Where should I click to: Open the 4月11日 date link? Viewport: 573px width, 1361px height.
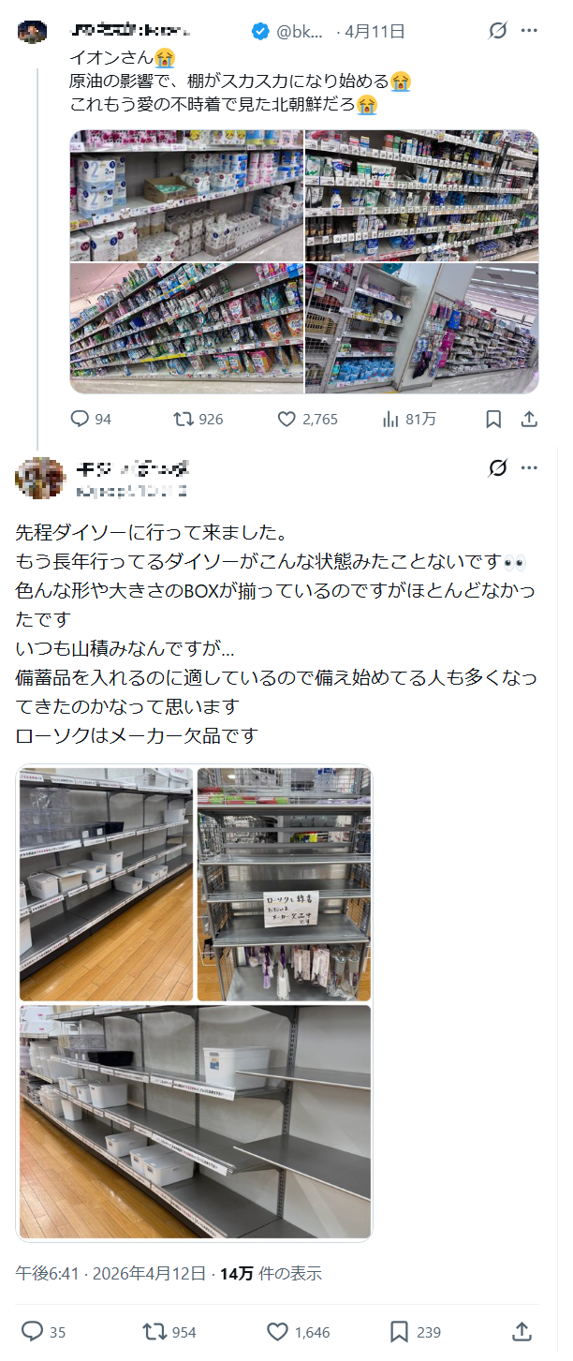pyautogui.click(x=375, y=31)
